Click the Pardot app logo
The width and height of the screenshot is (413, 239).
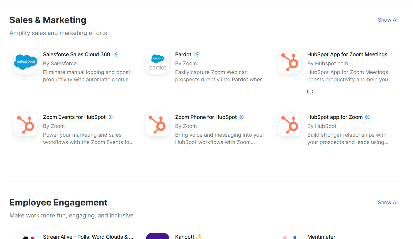158,62
